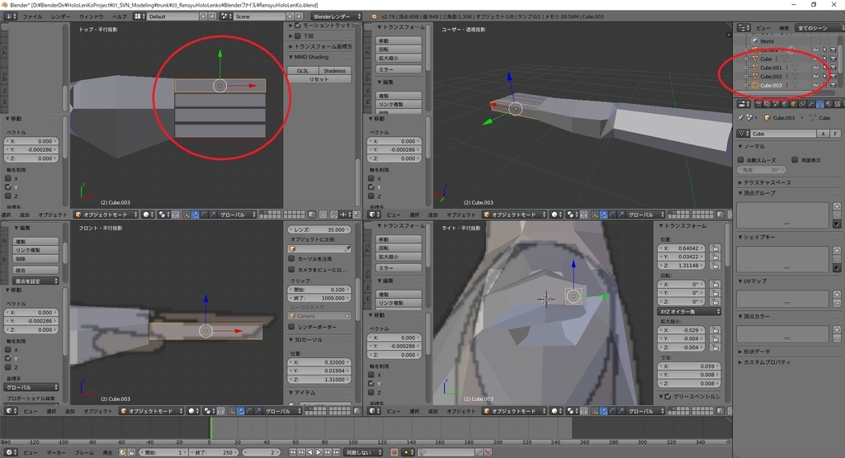
Task: Open the Constraints properties tab
Action: (802, 104)
